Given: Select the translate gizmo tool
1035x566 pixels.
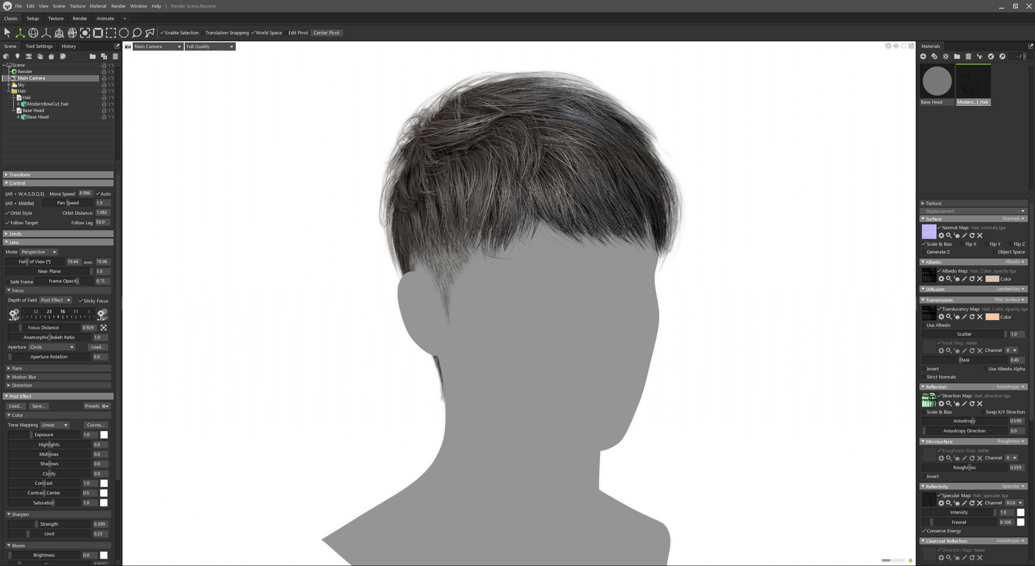Looking at the screenshot, I should click(x=20, y=33).
